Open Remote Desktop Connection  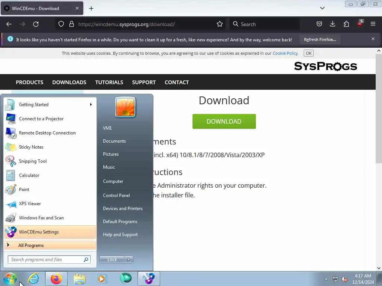(50, 133)
